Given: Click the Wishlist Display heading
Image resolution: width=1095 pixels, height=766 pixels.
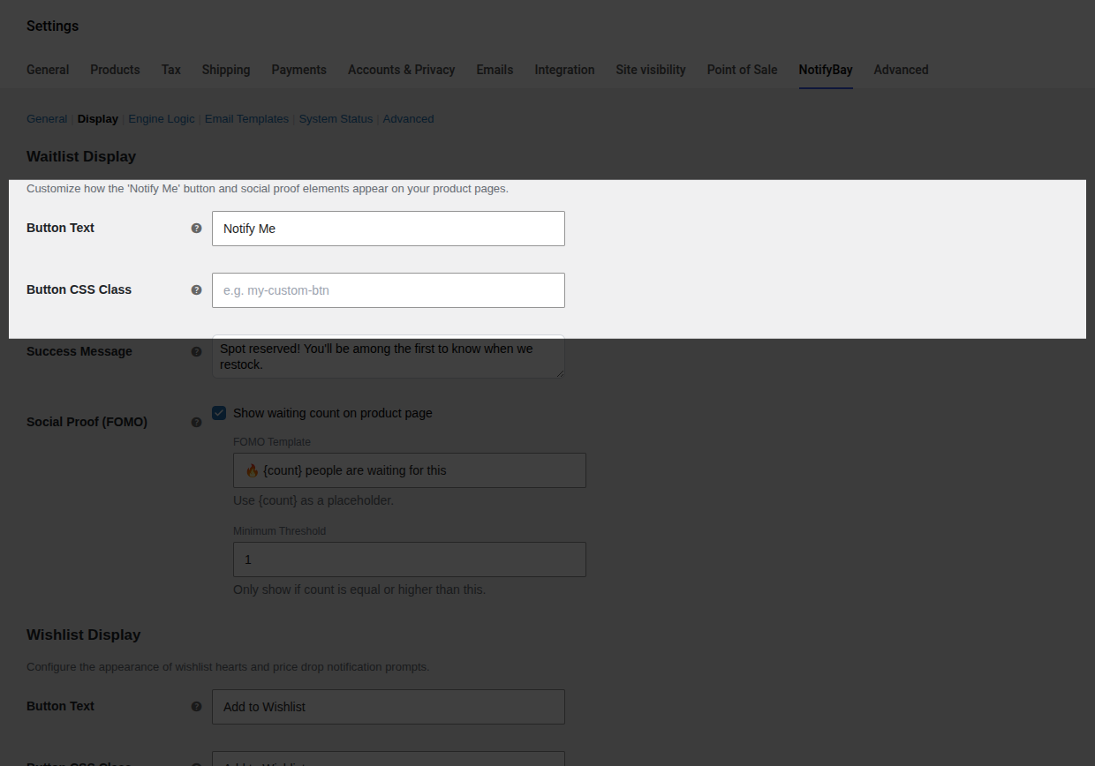Looking at the screenshot, I should point(84,635).
